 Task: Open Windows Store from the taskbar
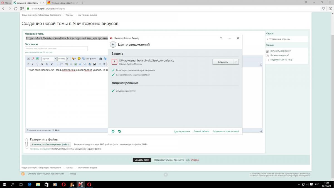46,184
